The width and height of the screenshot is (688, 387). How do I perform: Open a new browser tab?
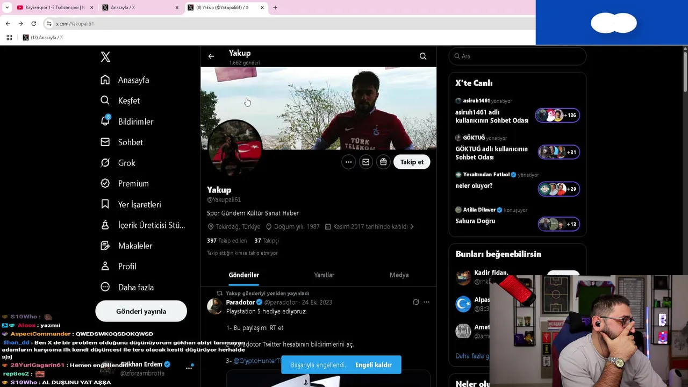pos(275,8)
